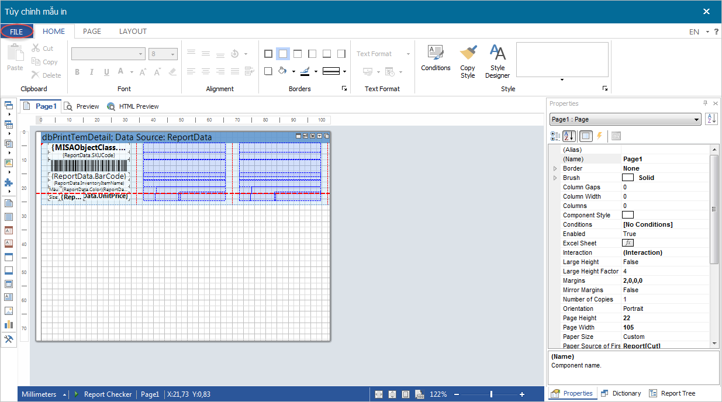The width and height of the screenshot is (722, 402).
Task: Expand the Border property row
Action: [x=555, y=168]
